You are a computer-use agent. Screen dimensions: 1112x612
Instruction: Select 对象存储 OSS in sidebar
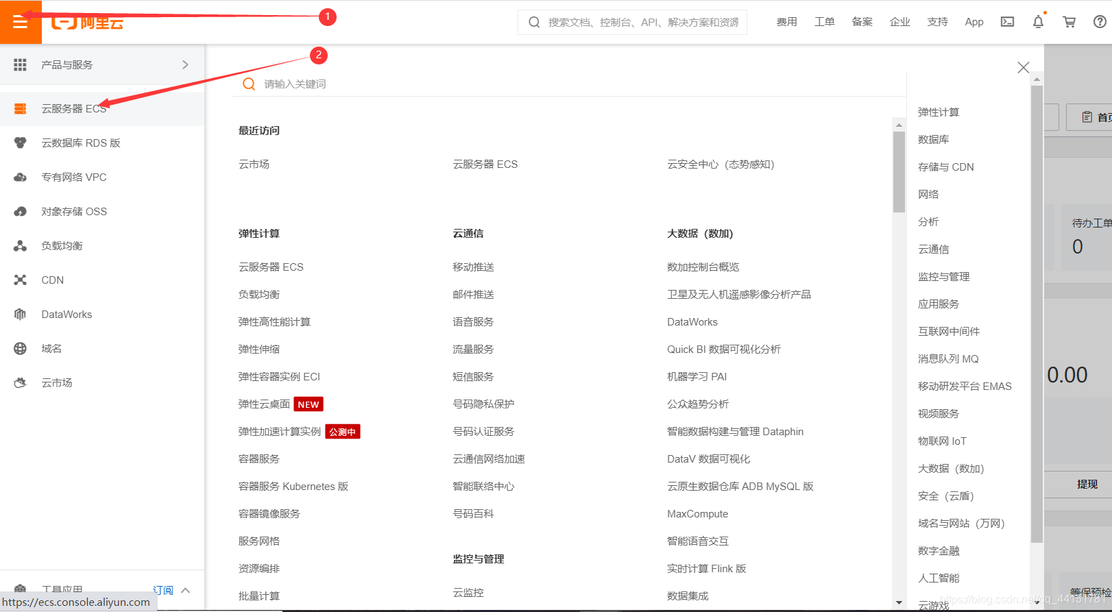coord(102,211)
